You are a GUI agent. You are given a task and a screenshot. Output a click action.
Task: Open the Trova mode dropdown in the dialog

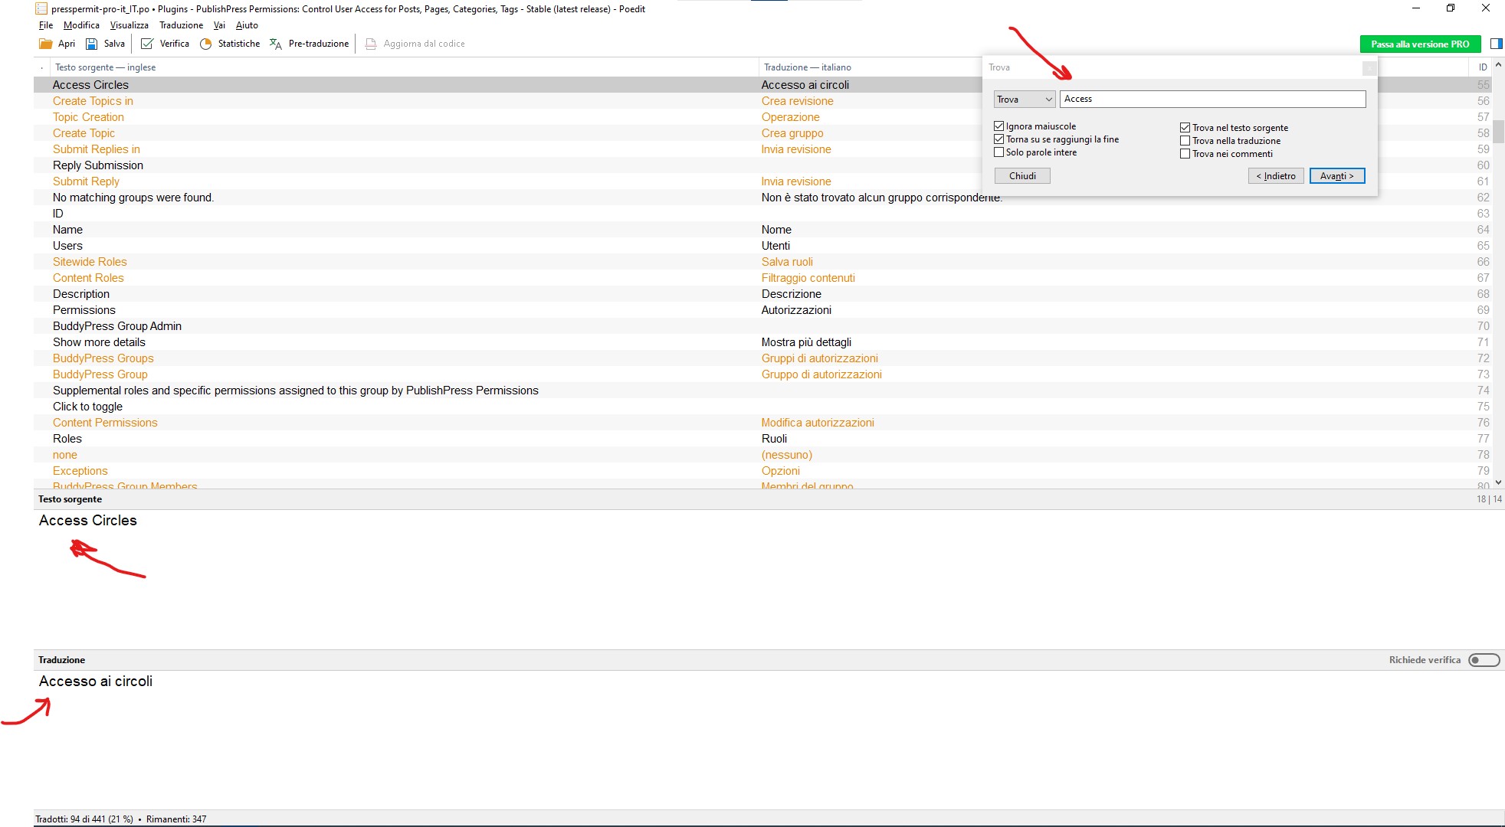pyautogui.click(x=1023, y=99)
